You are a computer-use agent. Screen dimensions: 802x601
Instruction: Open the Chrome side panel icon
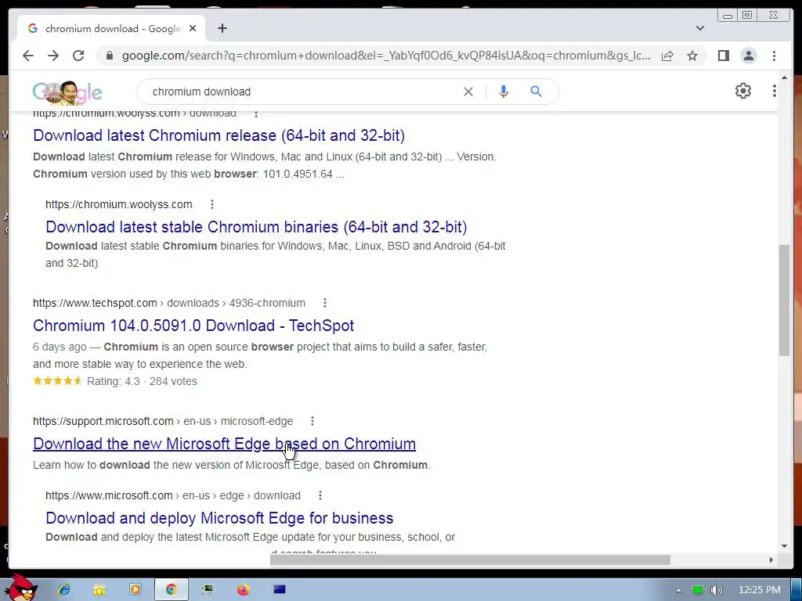click(723, 56)
